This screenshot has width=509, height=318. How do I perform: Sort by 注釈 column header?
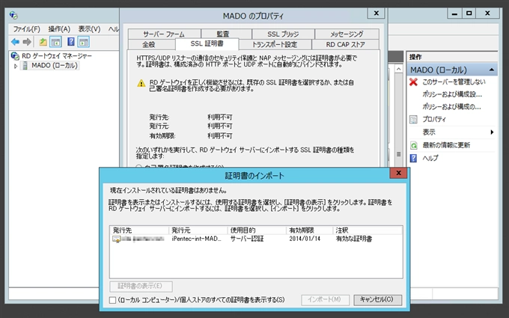coord(368,230)
